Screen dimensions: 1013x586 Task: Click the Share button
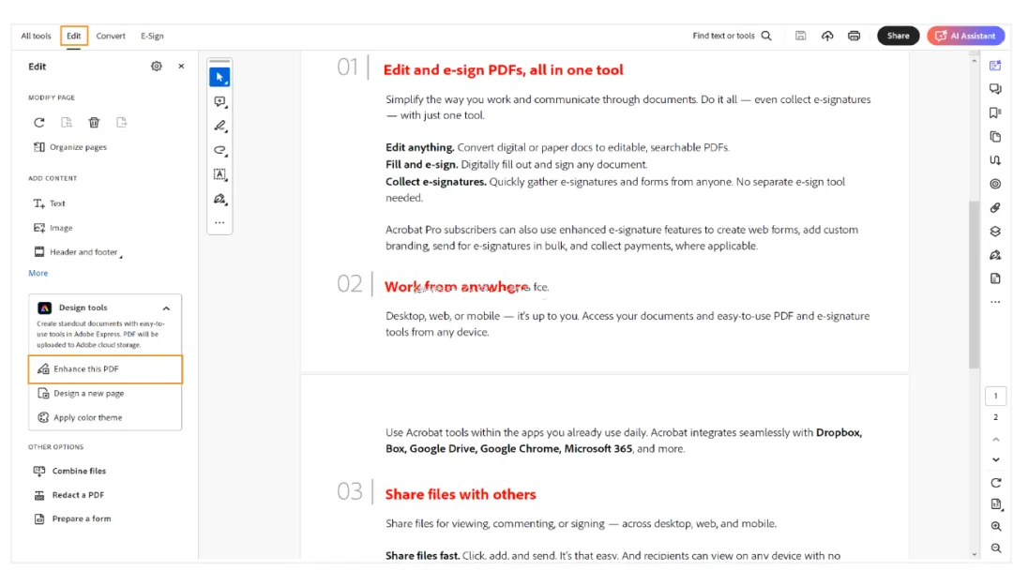[898, 37]
